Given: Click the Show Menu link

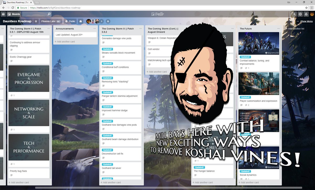Looking at the screenshot, I should tap(307, 21).
